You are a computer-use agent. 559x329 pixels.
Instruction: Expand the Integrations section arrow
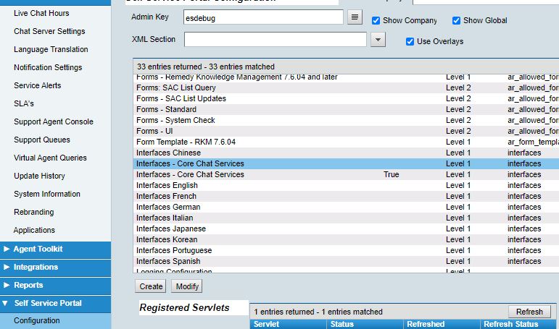7,267
